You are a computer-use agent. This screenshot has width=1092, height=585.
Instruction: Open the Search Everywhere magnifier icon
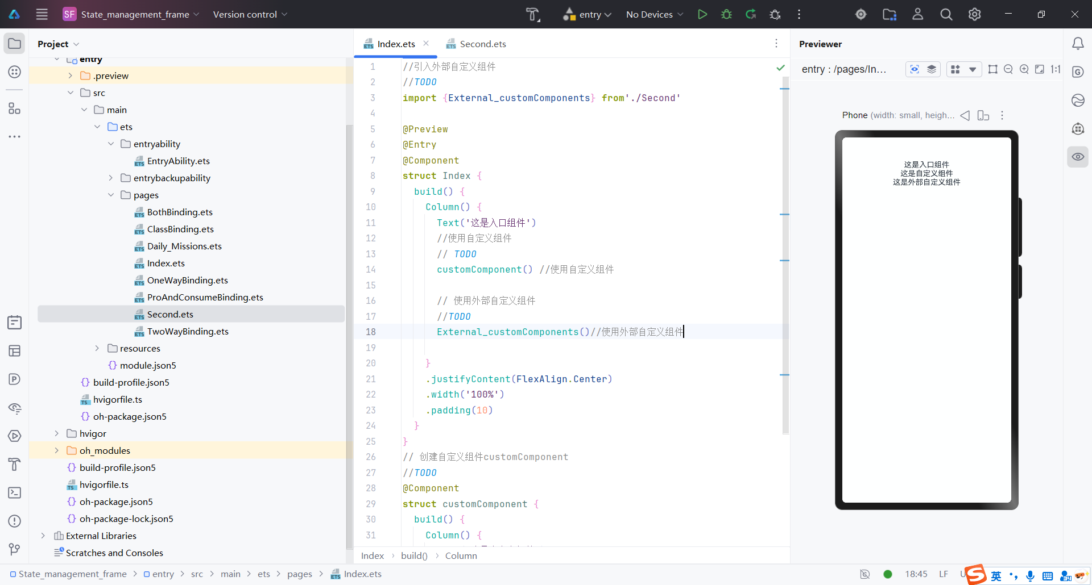(946, 14)
